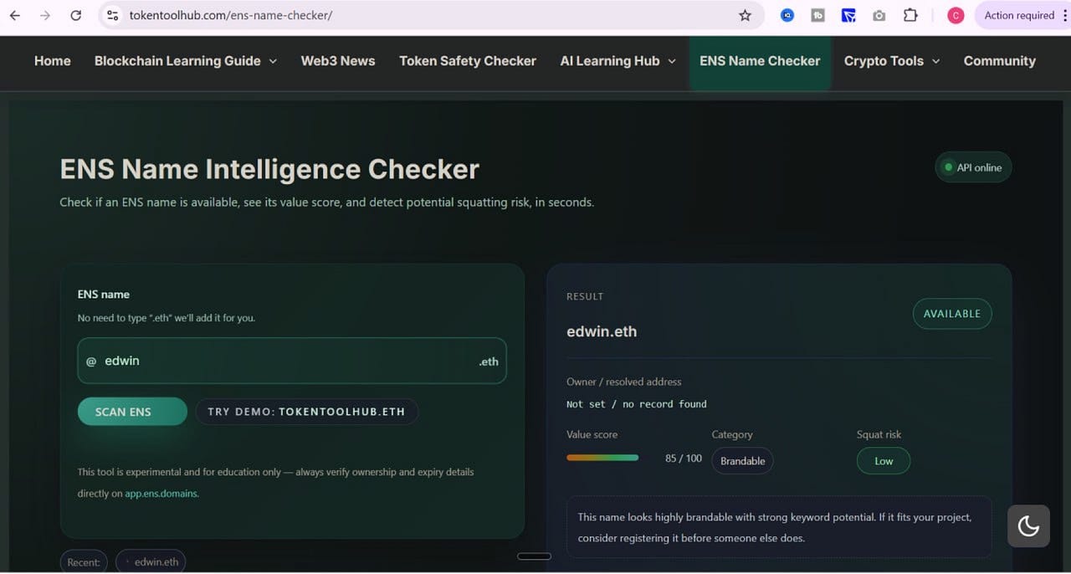Viewport: 1071px width, 574px height.
Task: Click the address bar URL
Action: pos(231,15)
